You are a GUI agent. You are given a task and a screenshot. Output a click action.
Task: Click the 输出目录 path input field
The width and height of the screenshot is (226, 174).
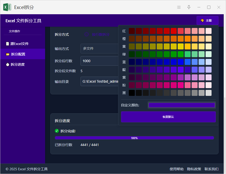coord(99,81)
